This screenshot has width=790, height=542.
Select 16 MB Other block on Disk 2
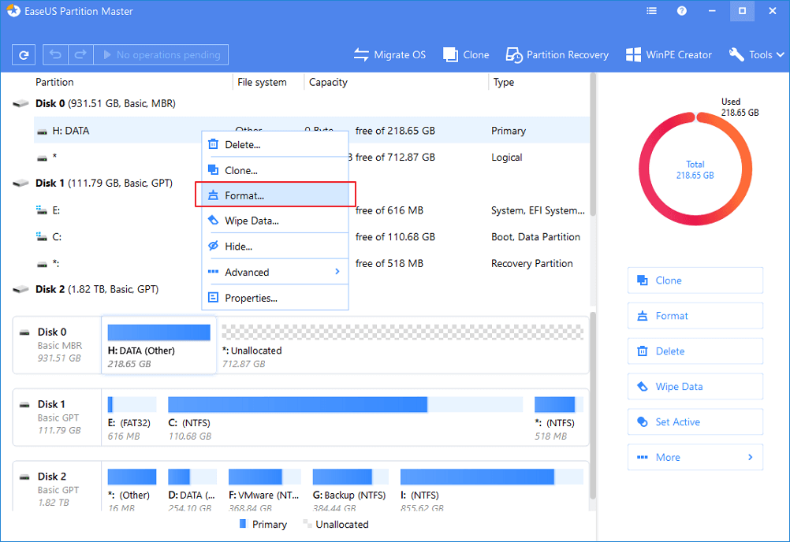131,490
